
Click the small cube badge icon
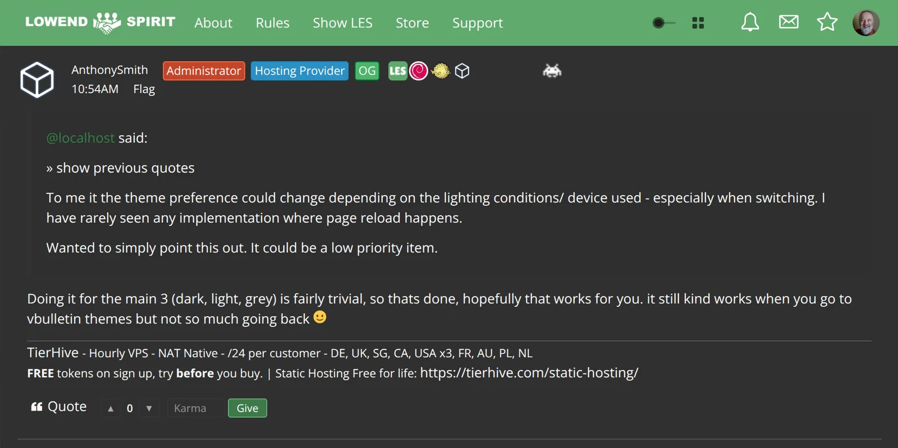click(x=462, y=71)
